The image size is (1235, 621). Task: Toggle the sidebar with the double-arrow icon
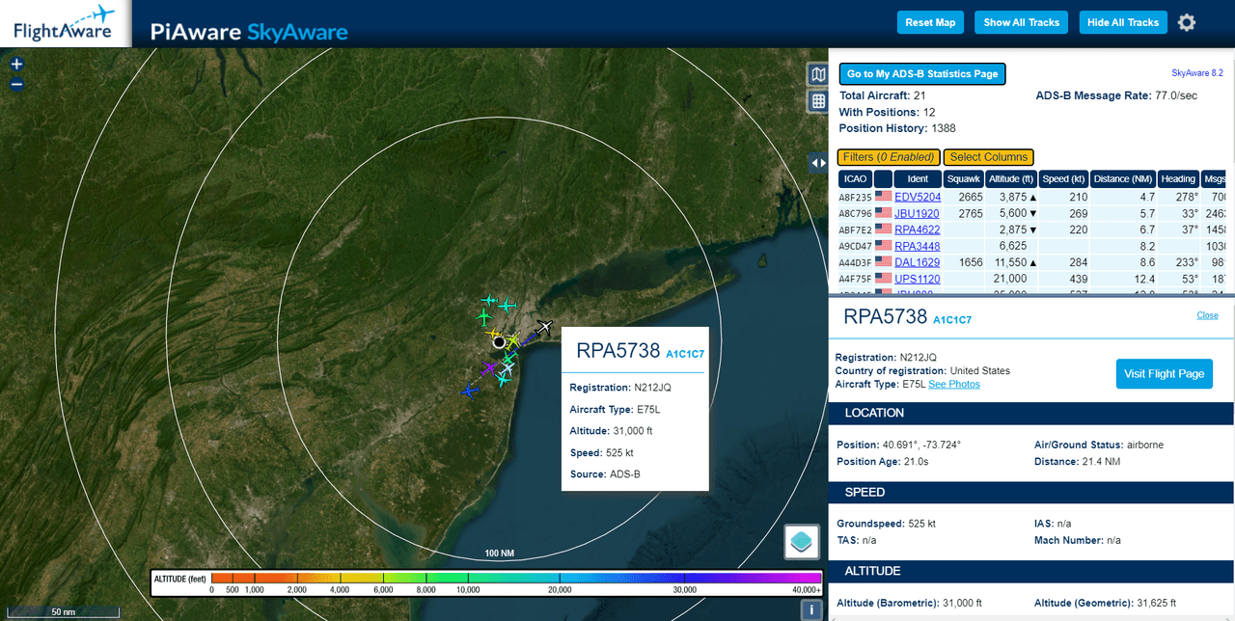pos(818,162)
